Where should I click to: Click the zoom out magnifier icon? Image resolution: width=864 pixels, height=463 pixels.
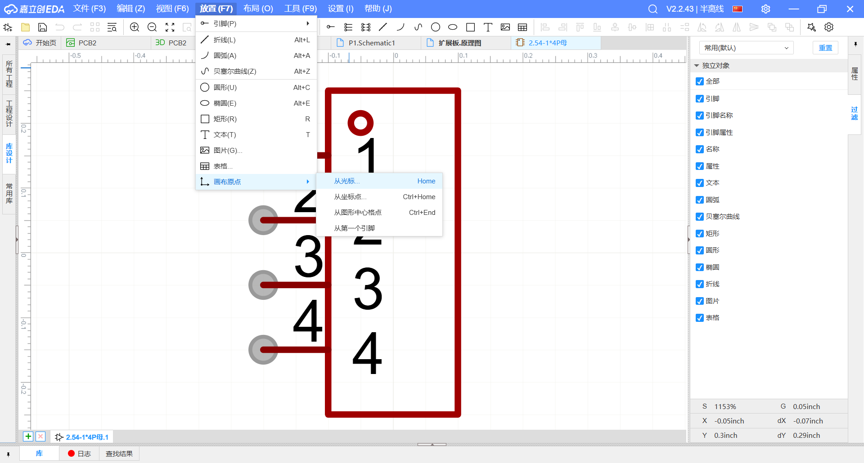point(152,27)
